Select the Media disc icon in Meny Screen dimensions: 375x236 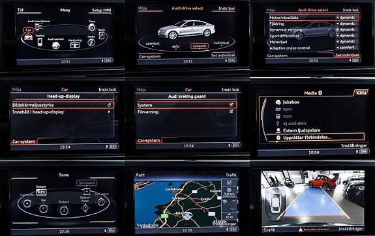[91, 42]
